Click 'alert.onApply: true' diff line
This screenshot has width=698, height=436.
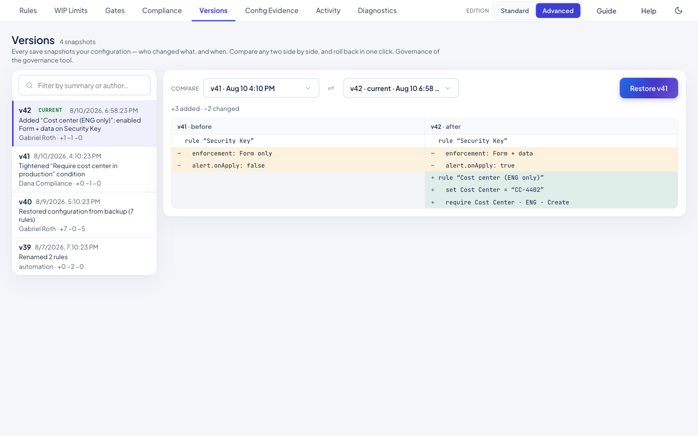pos(551,166)
